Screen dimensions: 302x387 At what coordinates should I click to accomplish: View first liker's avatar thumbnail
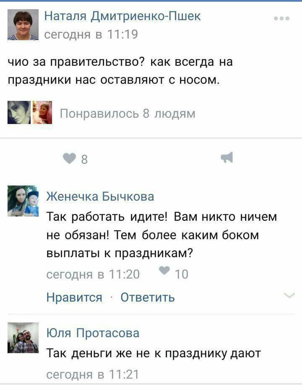tap(19, 112)
